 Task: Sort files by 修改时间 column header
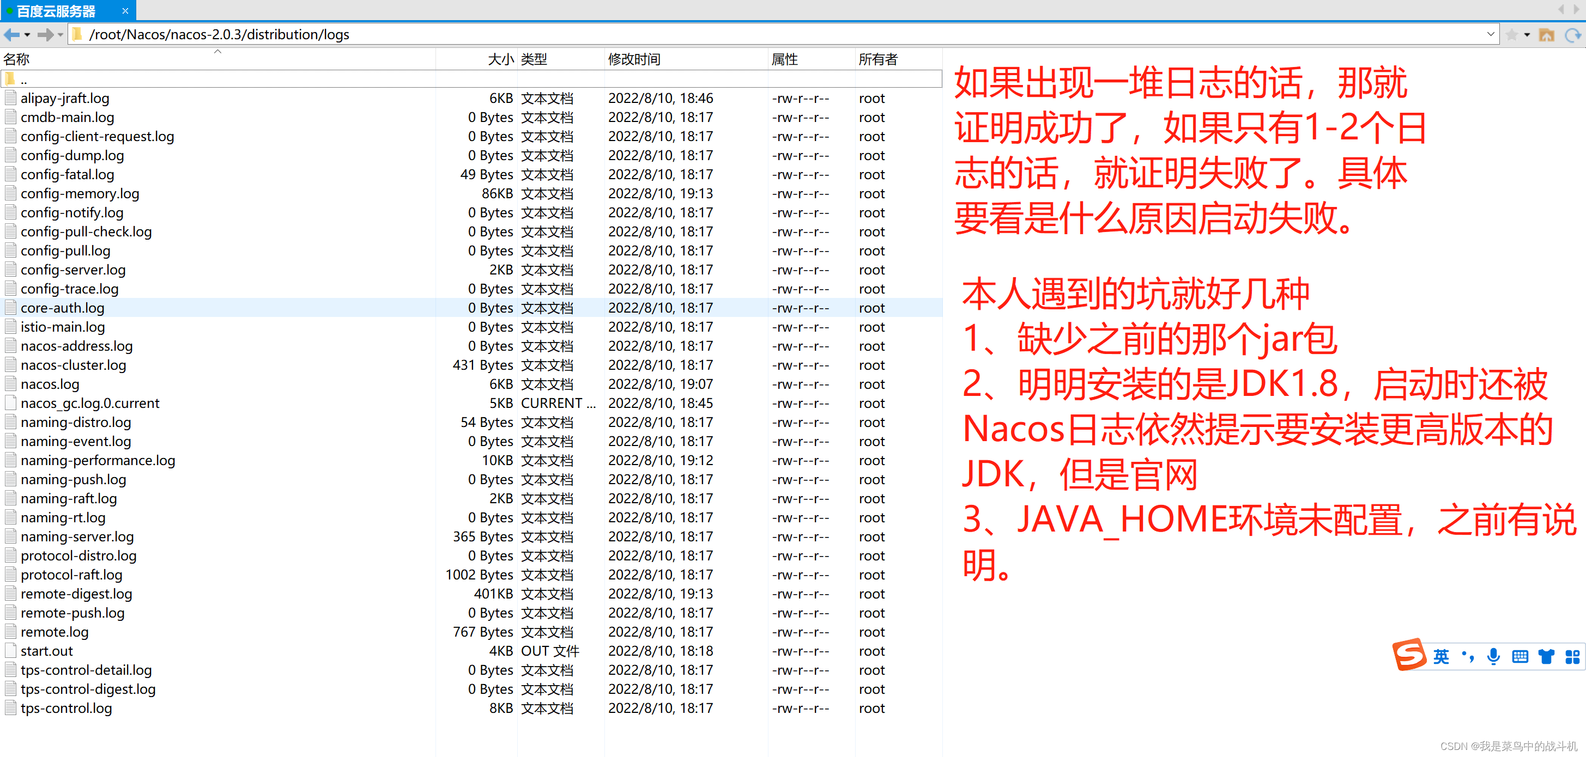(634, 59)
